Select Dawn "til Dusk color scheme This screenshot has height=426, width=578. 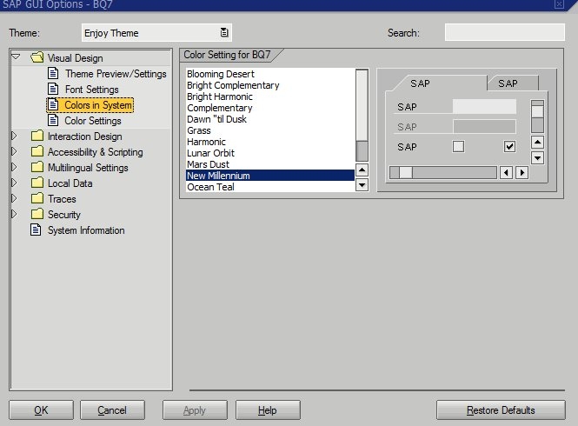click(x=270, y=119)
